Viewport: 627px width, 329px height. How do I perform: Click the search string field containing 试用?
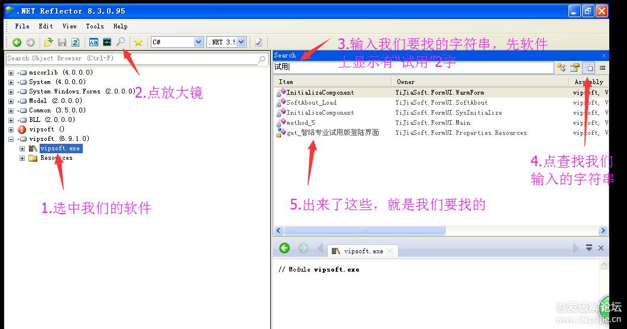click(x=413, y=67)
